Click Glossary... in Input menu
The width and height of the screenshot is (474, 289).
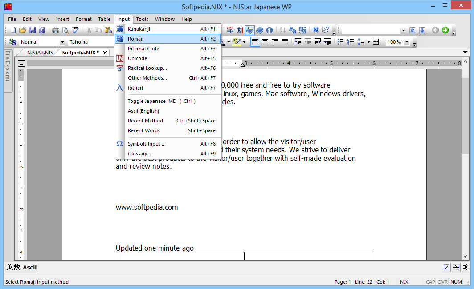[x=168, y=154]
